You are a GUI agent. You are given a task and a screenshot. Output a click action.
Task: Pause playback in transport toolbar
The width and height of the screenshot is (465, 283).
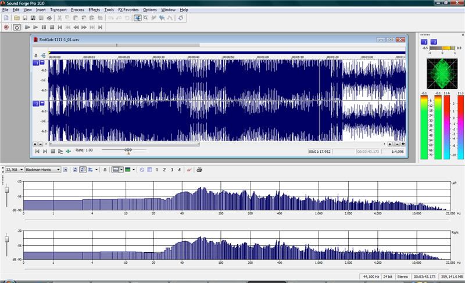click(x=44, y=27)
